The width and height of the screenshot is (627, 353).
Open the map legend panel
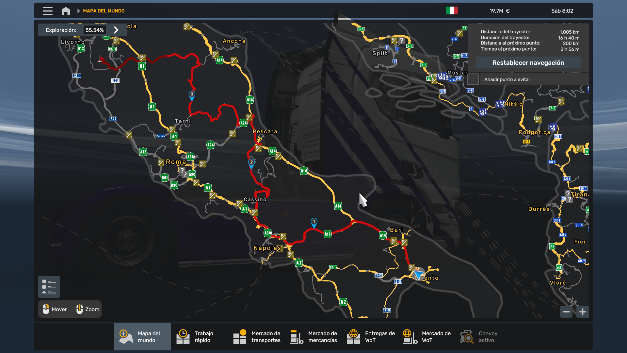coord(49,287)
